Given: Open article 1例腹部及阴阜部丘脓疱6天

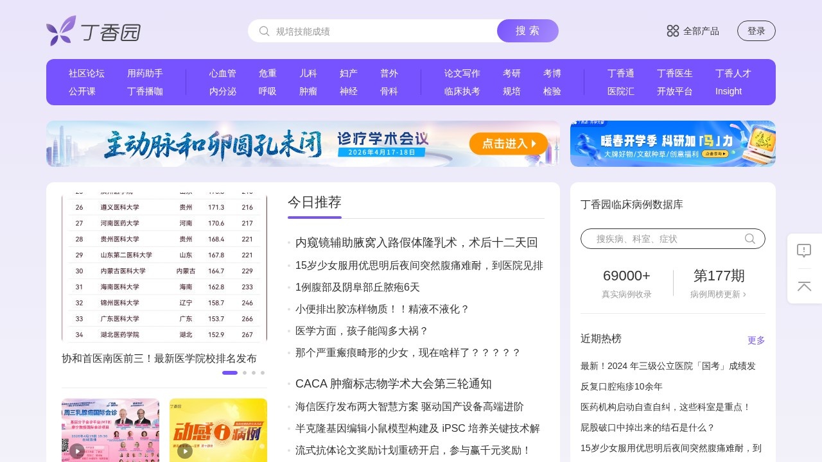Looking at the screenshot, I should pyautogui.click(x=358, y=287).
